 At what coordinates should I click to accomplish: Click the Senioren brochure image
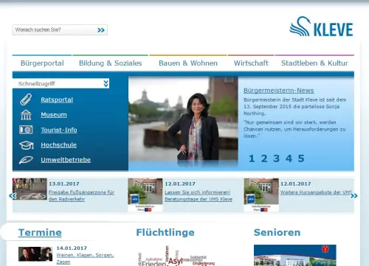point(295,255)
